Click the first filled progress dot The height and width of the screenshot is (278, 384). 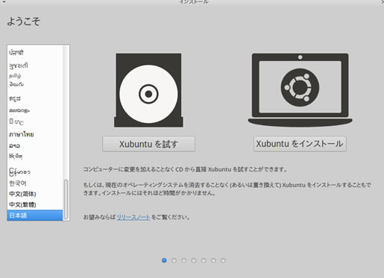pos(164,260)
